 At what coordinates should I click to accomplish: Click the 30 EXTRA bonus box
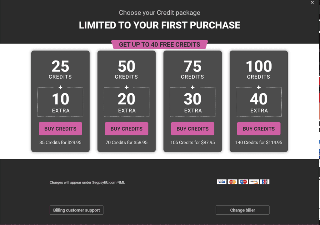click(x=192, y=102)
